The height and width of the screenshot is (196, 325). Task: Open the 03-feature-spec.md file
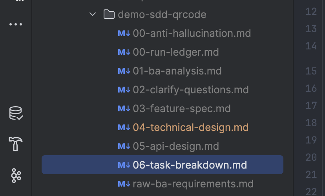pyautogui.click(x=182, y=109)
